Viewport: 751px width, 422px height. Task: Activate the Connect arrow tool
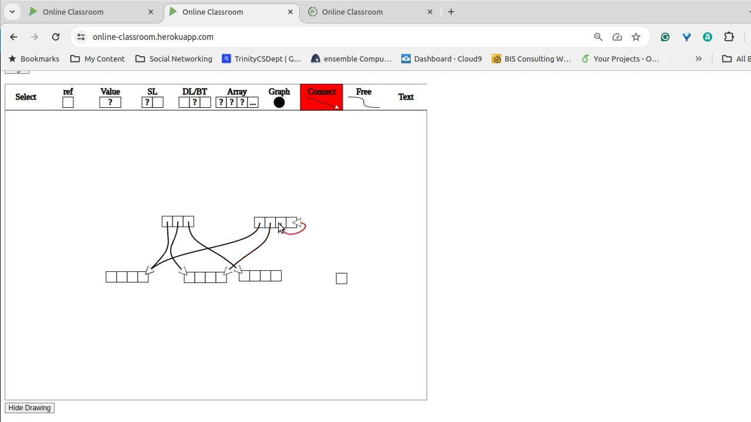[x=322, y=97]
